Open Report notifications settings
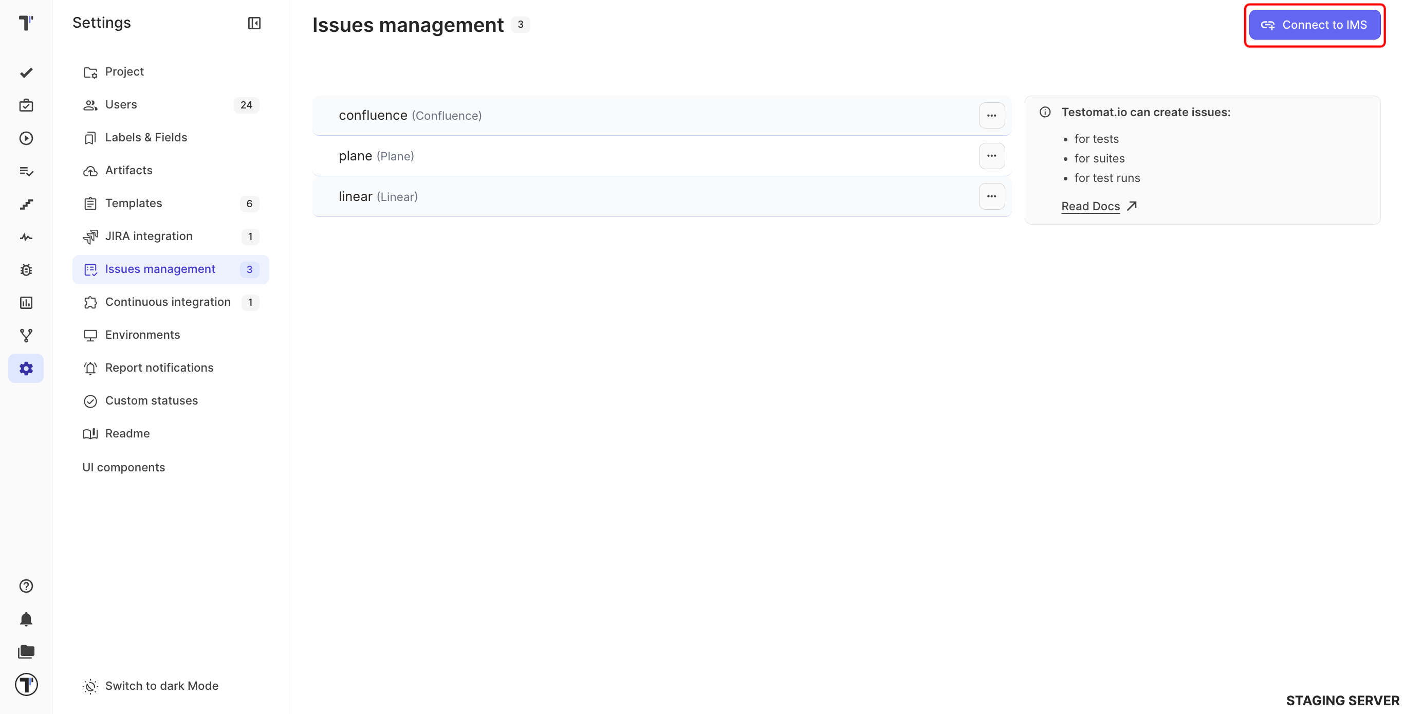The image size is (1404, 714). coord(171,368)
